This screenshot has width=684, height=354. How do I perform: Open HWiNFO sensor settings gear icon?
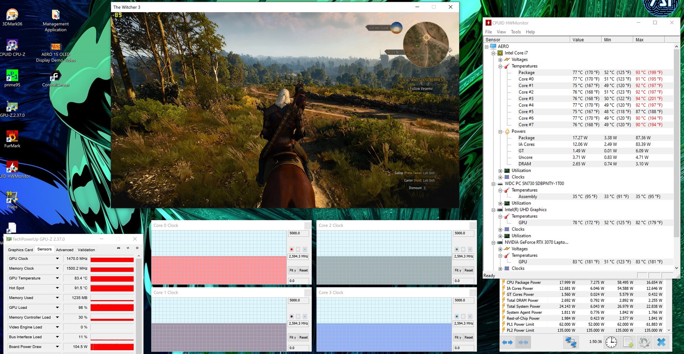[644, 342]
